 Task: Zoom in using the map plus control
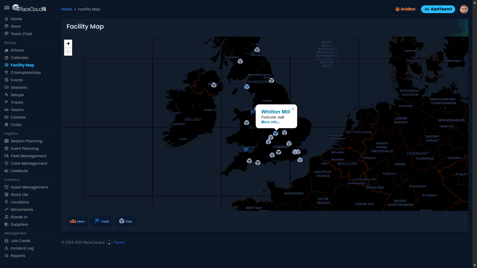coord(68,43)
